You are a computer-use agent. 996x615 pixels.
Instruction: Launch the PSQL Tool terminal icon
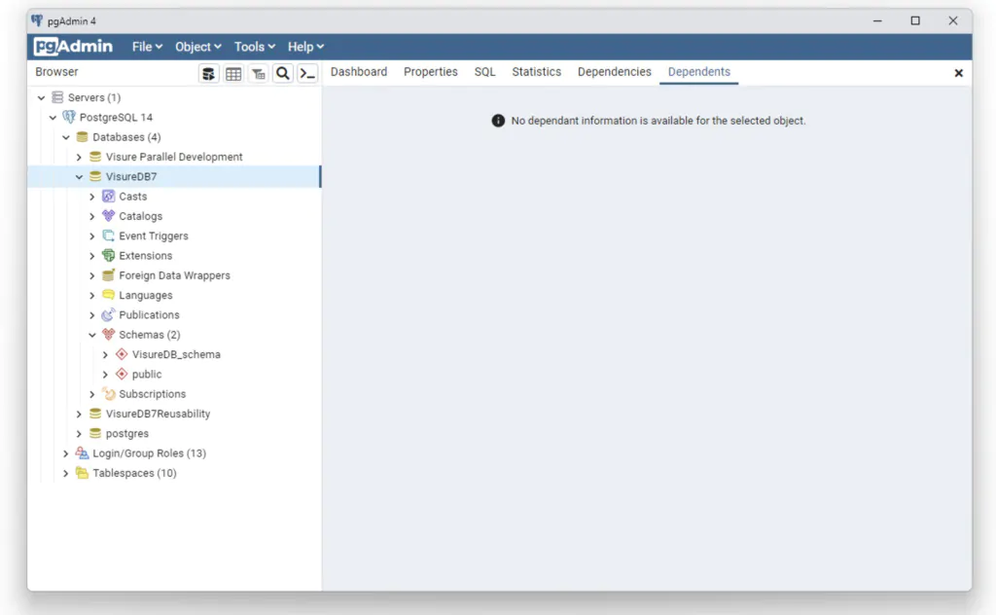coord(307,74)
